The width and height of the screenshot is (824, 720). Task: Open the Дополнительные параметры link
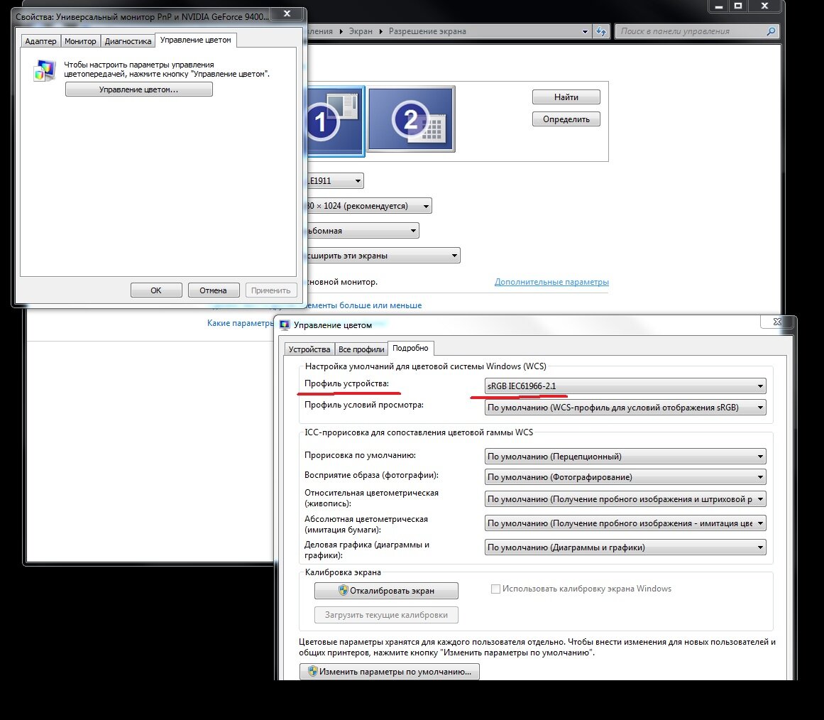click(x=551, y=282)
